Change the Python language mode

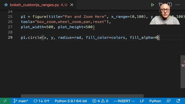coord(155,101)
